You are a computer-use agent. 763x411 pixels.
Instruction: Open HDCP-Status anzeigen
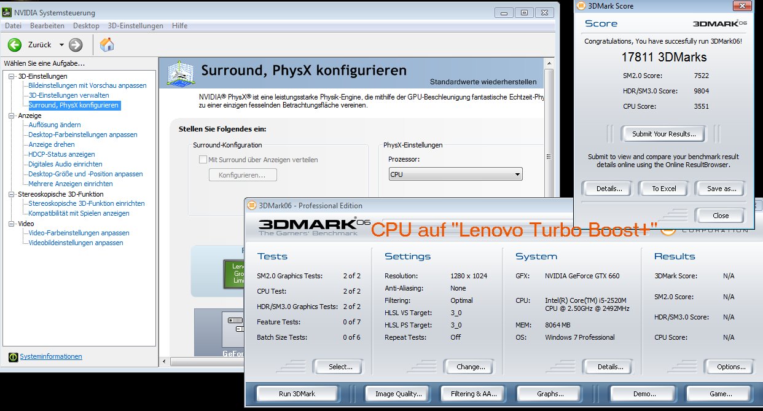tap(61, 154)
